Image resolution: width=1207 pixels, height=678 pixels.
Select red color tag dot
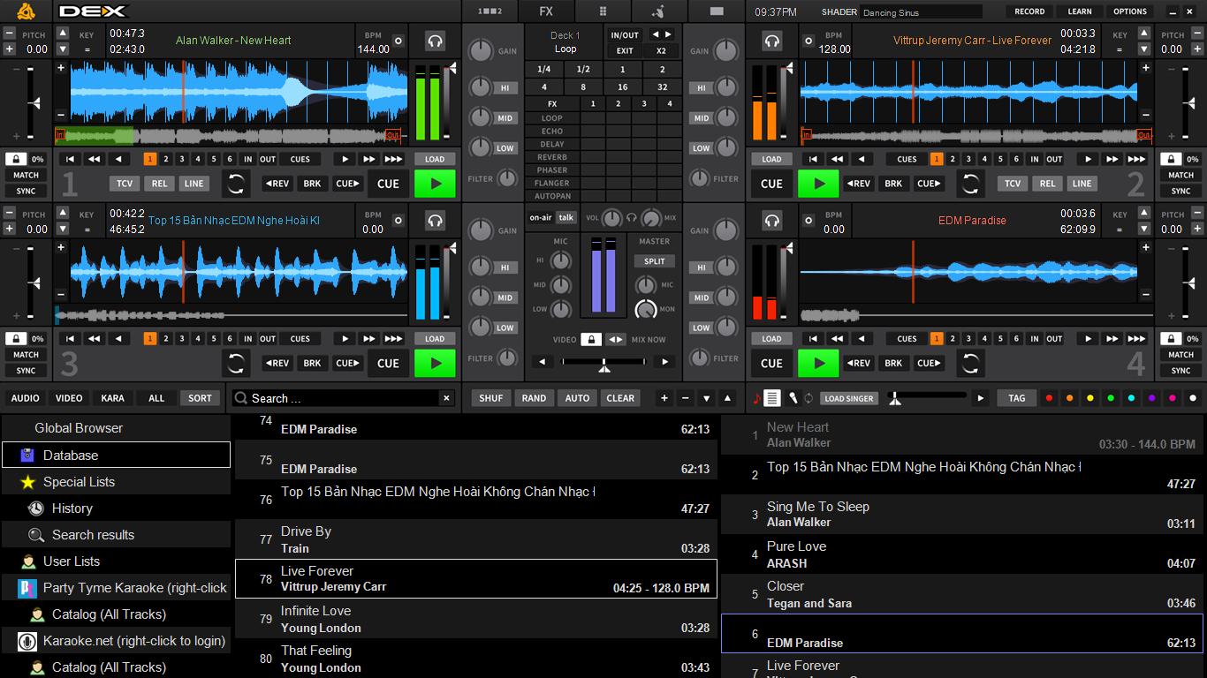point(1049,398)
